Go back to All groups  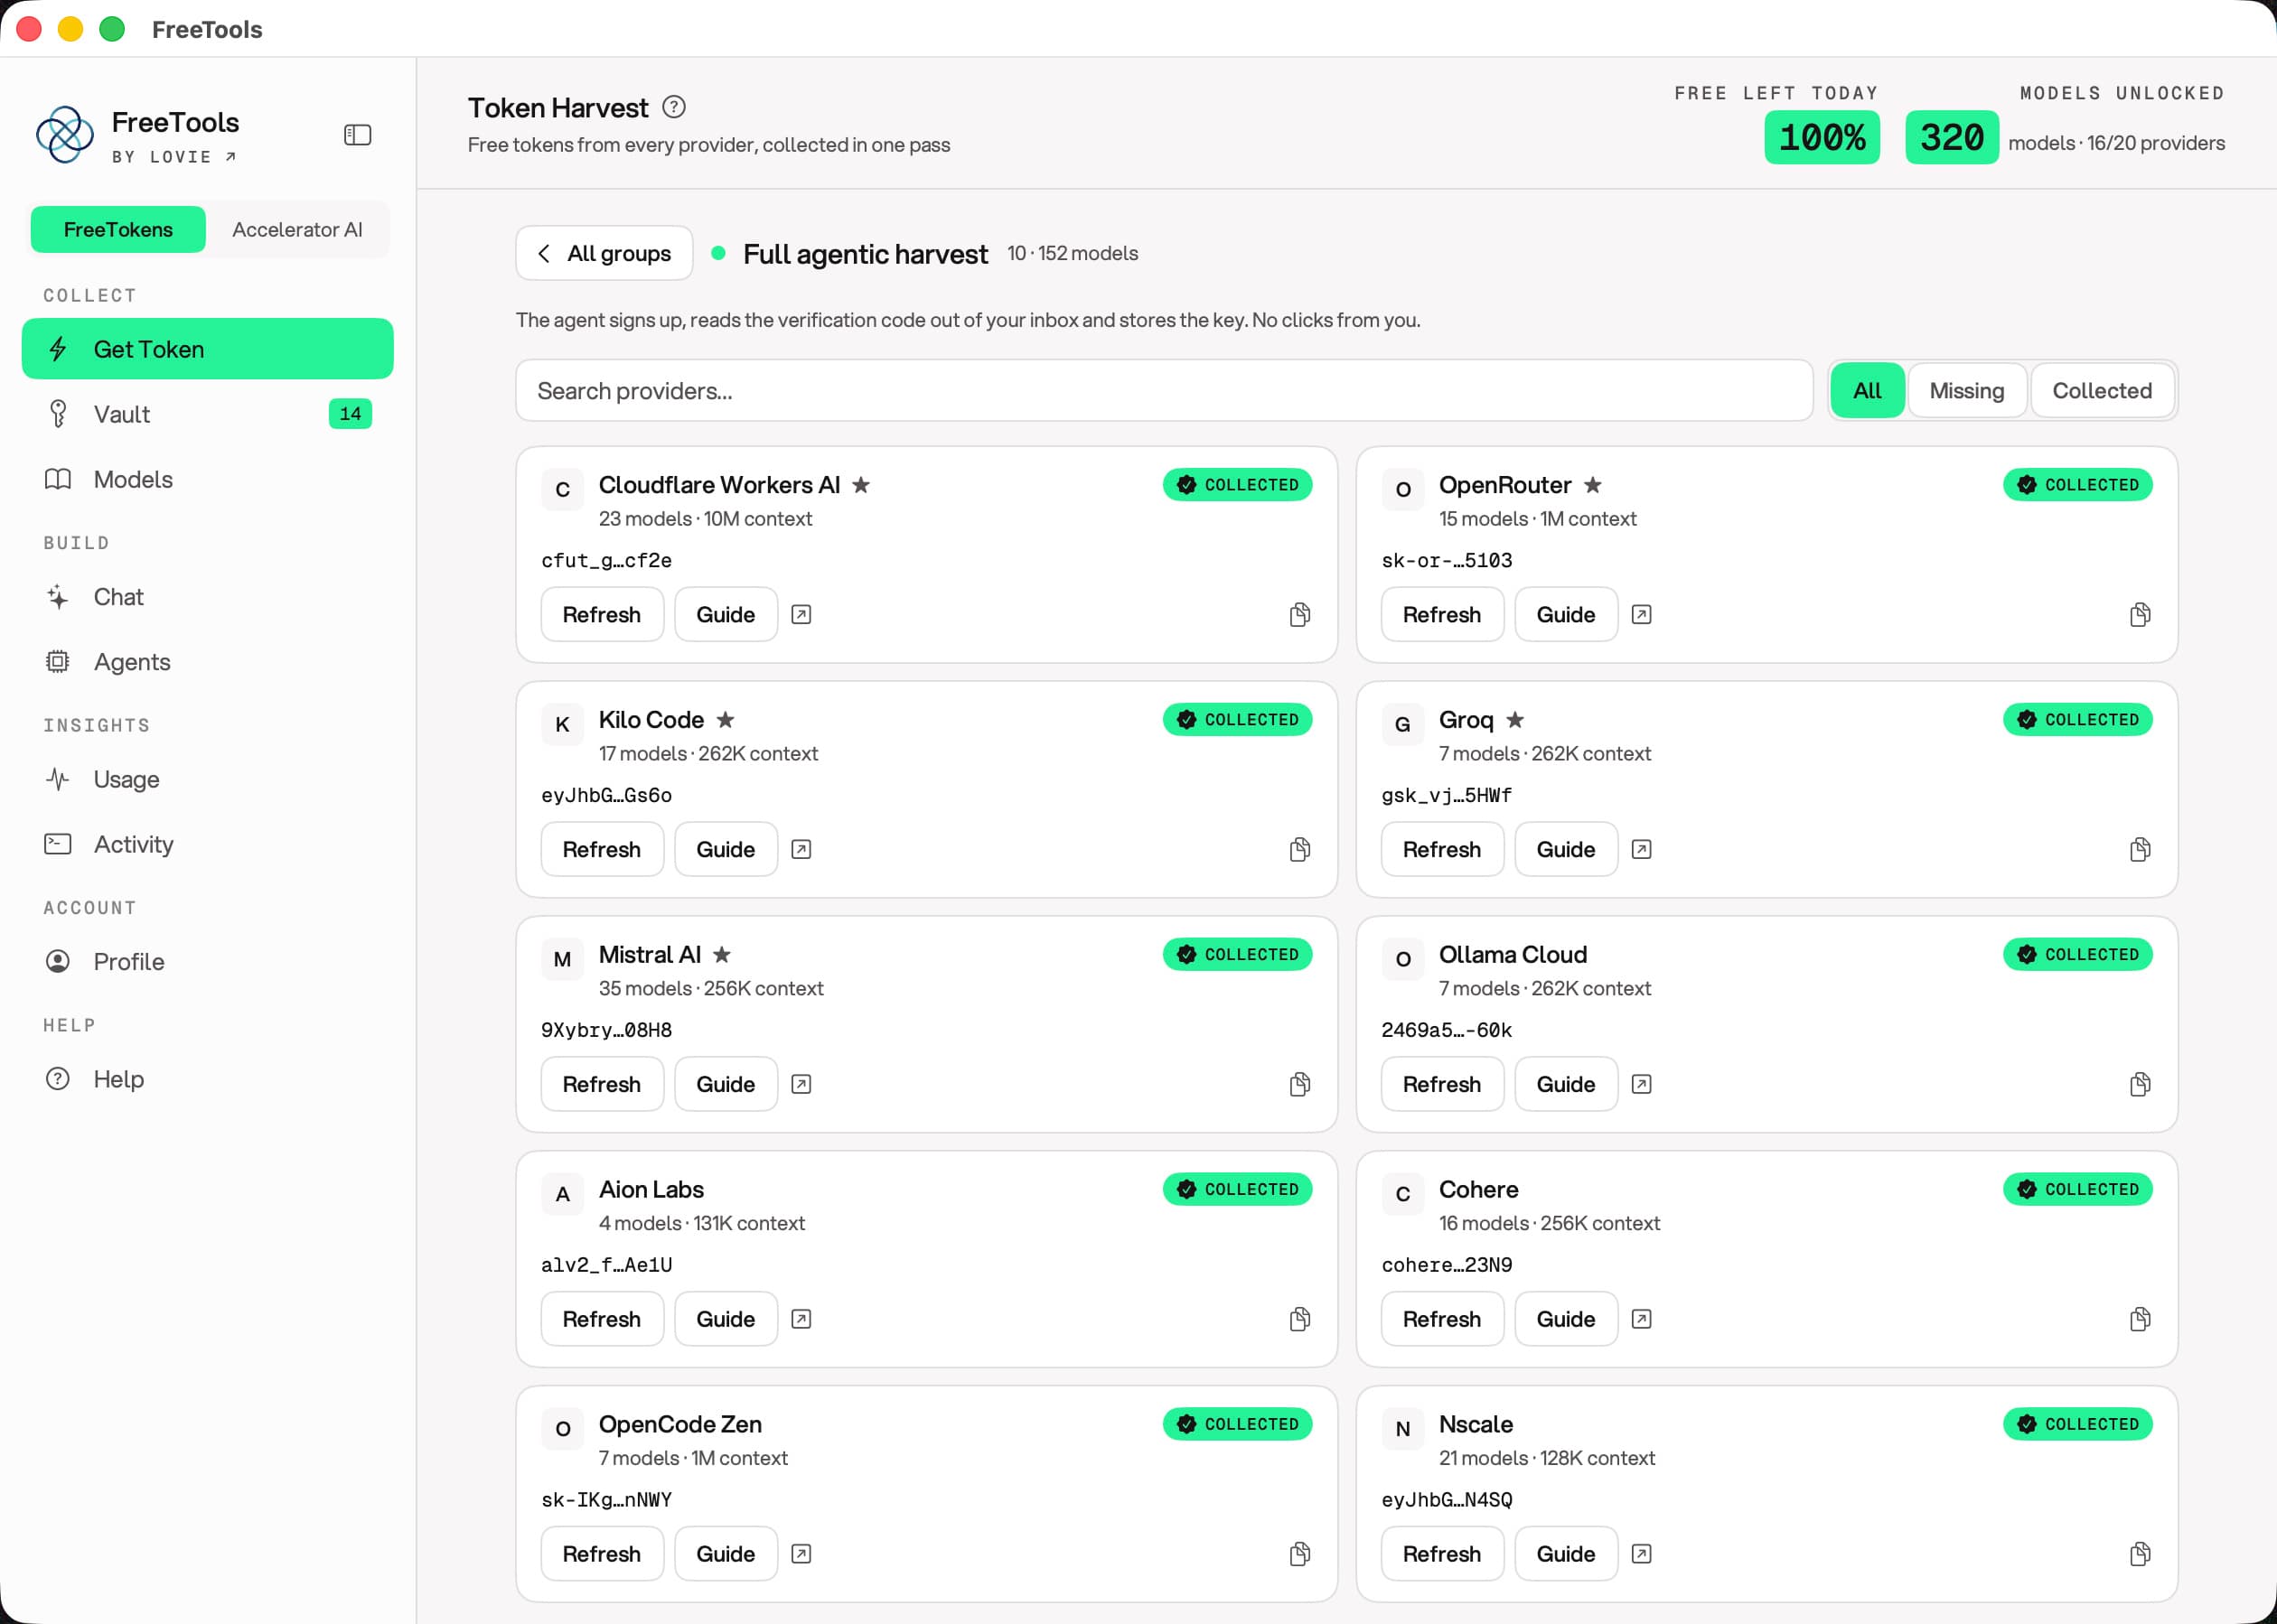604,253
